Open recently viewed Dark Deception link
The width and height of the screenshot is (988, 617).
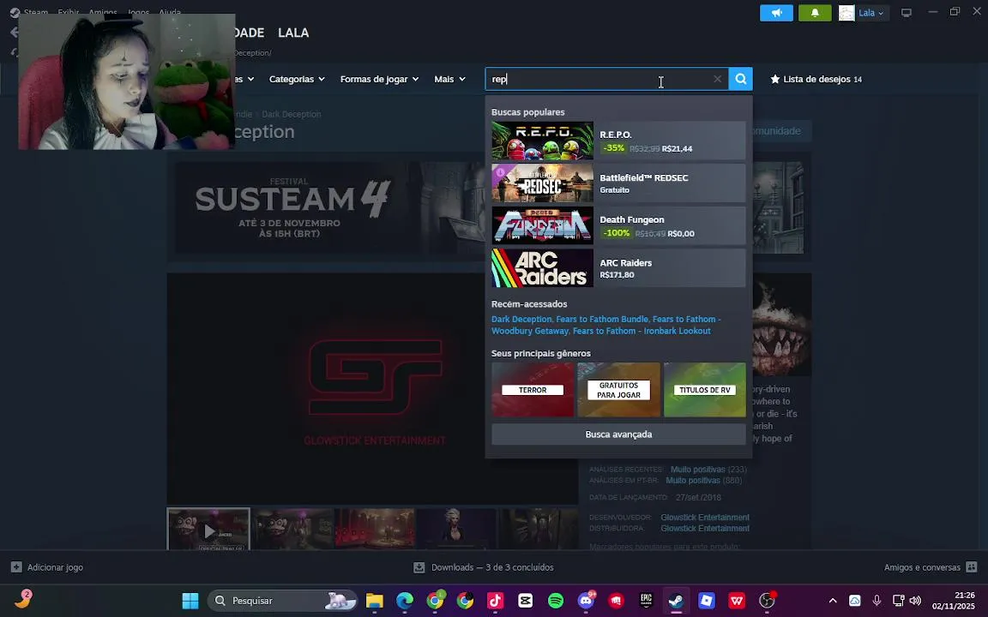click(x=521, y=319)
